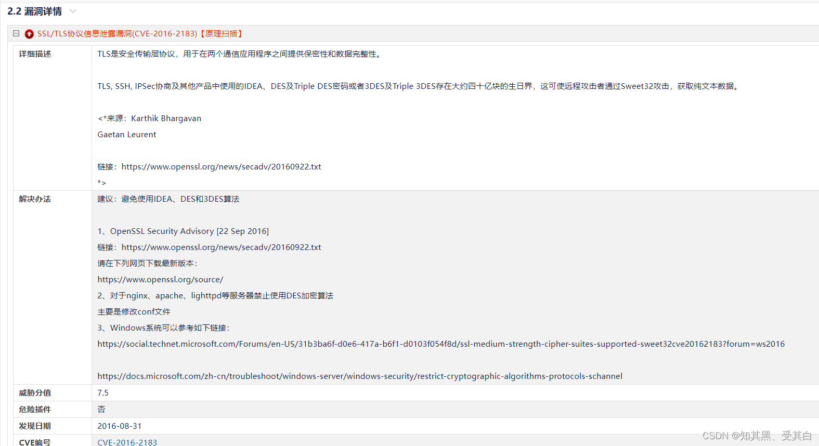Select the discovery date 2016-08-31
This screenshot has width=819, height=446.
(x=119, y=426)
